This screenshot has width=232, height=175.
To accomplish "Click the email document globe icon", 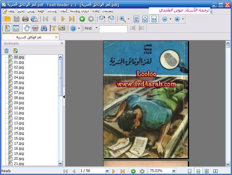I will tap(34, 19).
